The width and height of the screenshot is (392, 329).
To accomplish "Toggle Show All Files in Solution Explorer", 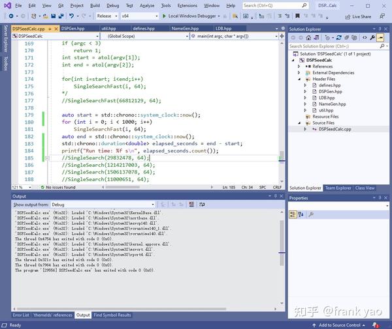I will point(353,38).
